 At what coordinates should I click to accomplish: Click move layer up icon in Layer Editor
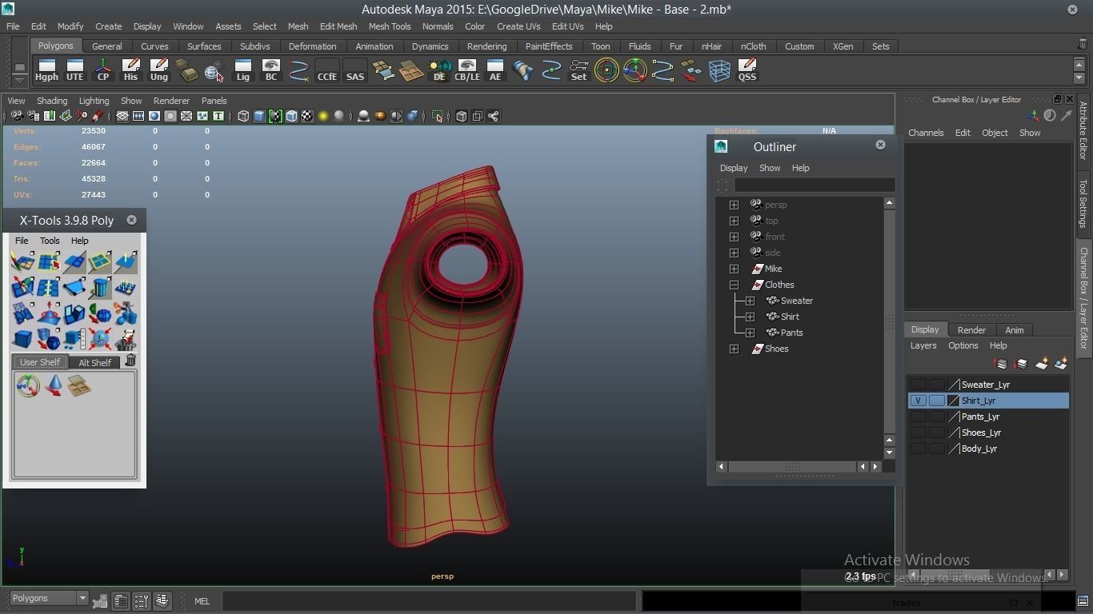point(1000,364)
